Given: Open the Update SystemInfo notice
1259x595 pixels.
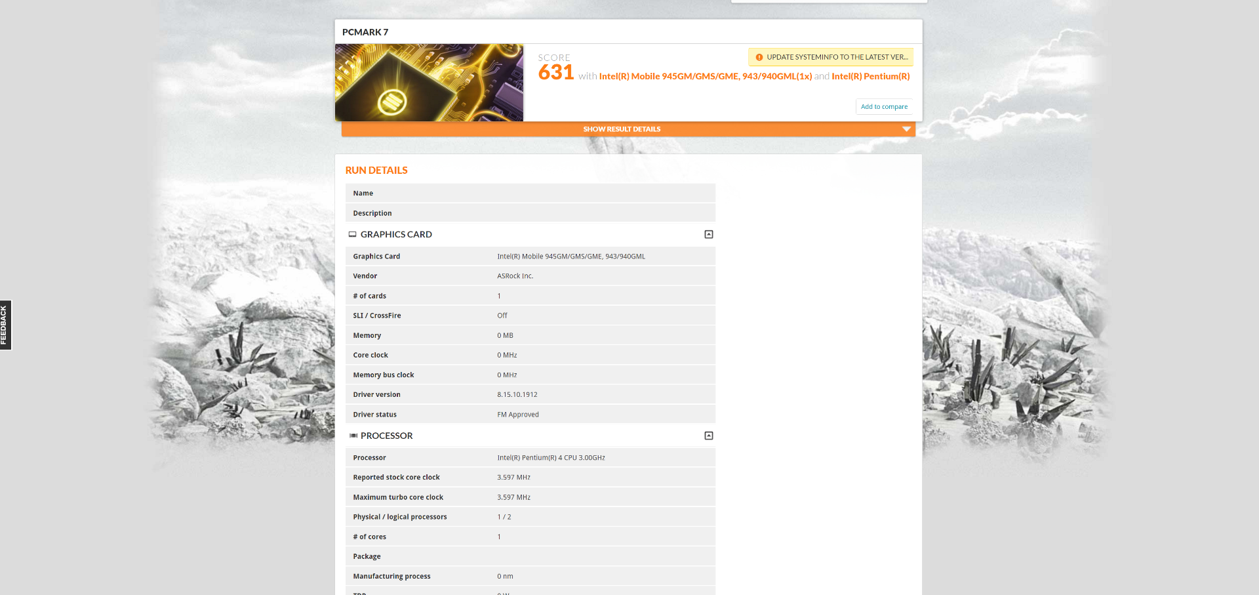Looking at the screenshot, I should [x=831, y=57].
